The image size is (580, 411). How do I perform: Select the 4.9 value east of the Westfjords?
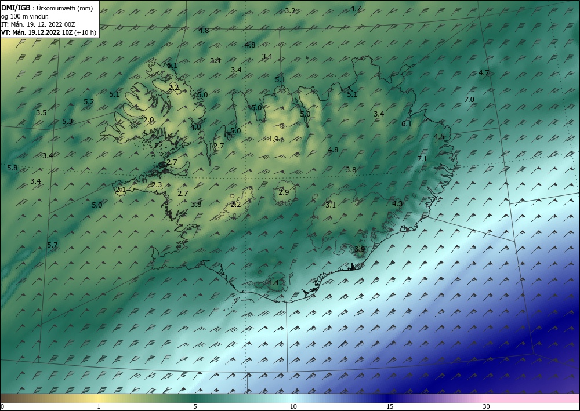[x=195, y=128]
